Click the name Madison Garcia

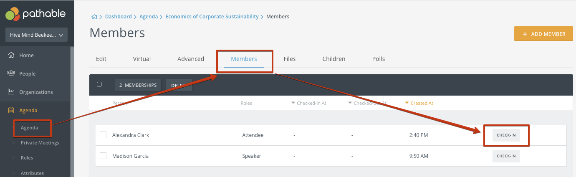coord(130,156)
